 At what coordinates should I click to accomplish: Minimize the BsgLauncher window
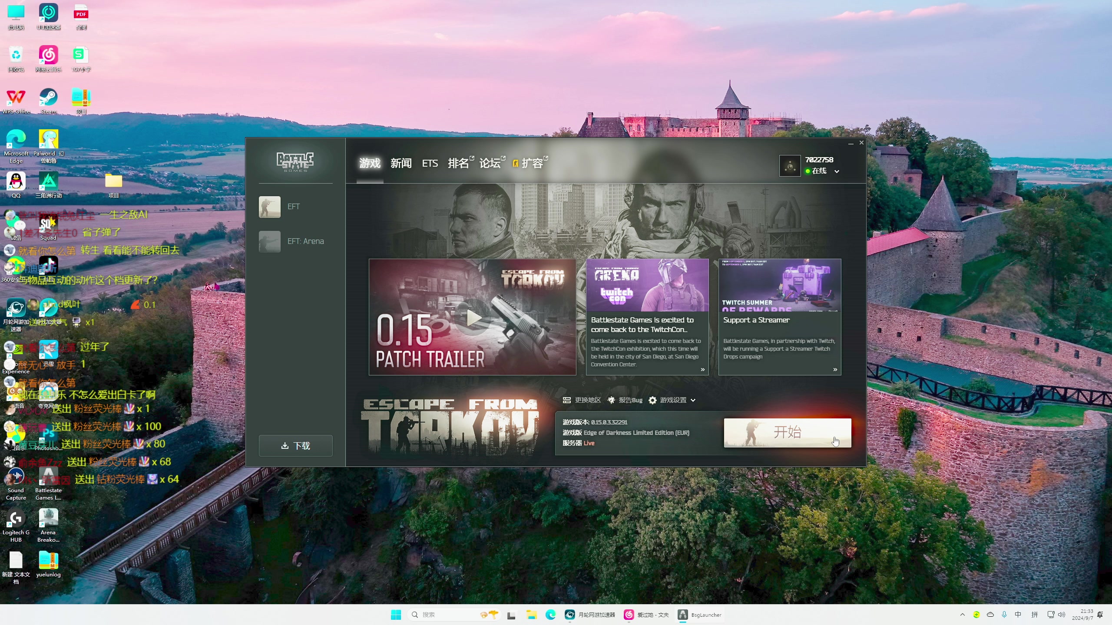[850, 143]
